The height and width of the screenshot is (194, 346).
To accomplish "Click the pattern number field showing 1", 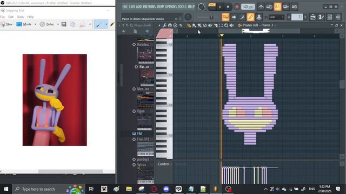I will [x=297, y=17].
